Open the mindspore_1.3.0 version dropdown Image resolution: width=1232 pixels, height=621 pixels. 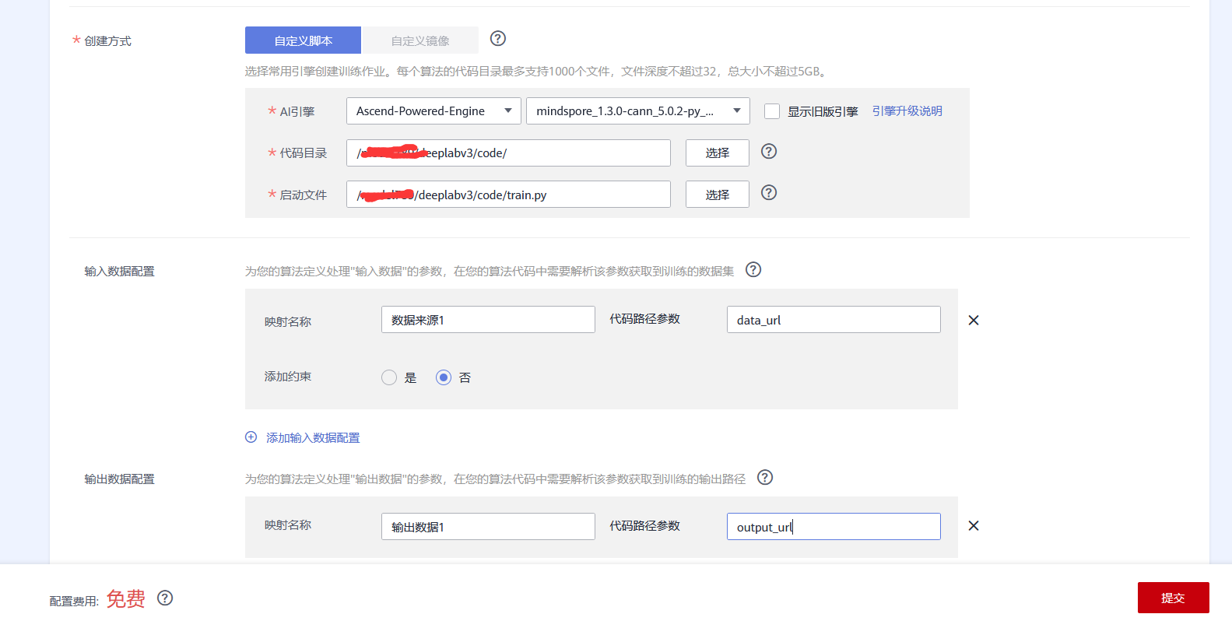click(x=638, y=111)
